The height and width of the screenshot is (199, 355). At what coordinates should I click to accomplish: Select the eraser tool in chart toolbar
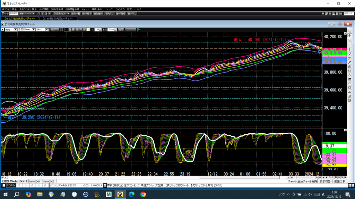tap(349, 96)
